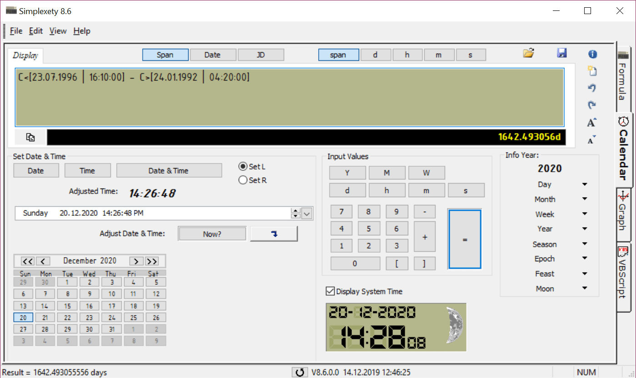Open the date-time picker dropdown arrow
The height and width of the screenshot is (378, 636).
click(307, 213)
